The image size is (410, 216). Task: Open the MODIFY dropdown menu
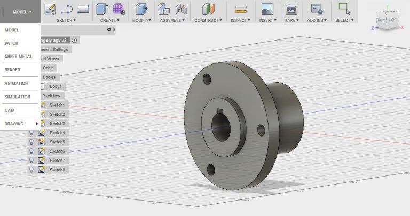coord(141,20)
